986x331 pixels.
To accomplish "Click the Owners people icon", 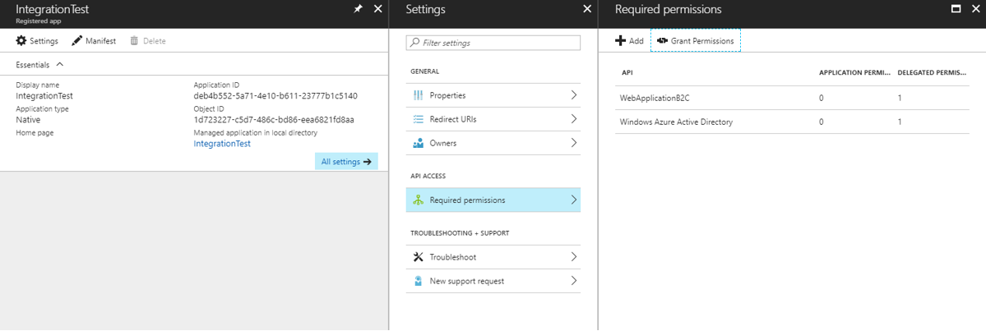I will (x=418, y=143).
